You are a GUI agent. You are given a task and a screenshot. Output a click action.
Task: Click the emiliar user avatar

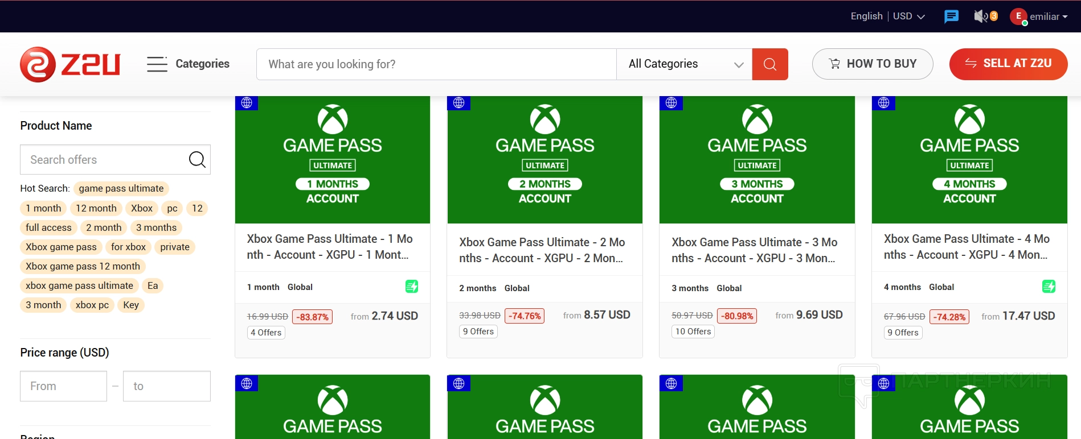tap(1018, 16)
